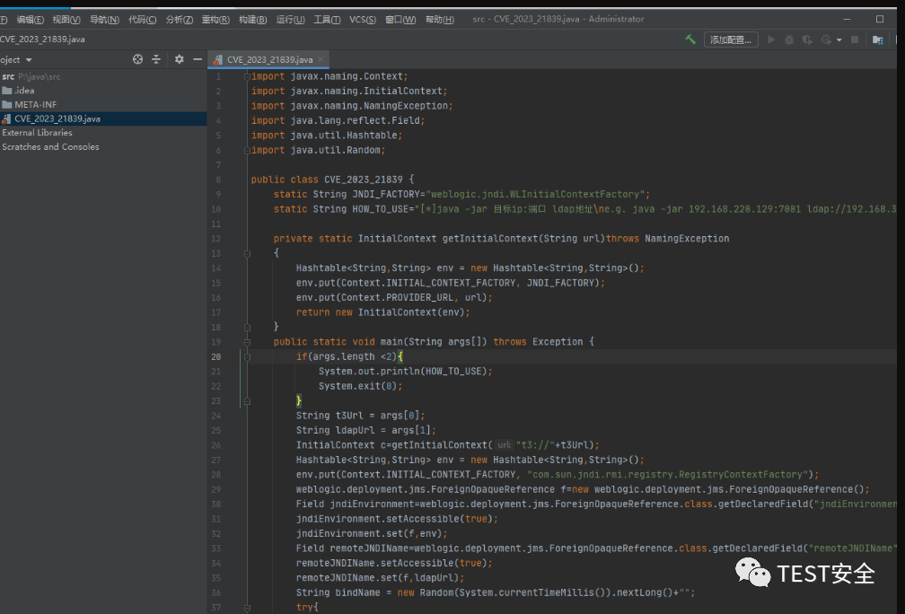The image size is (905, 614).
Task: Click Java file icon beside CVE_2023_21839.java in tree
Action: pyautogui.click(x=6, y=118)
